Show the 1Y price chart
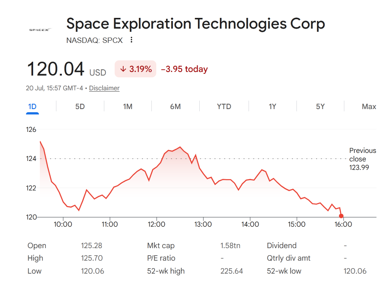The height and width of the screenshot is (283, 386). click(272, 106)
